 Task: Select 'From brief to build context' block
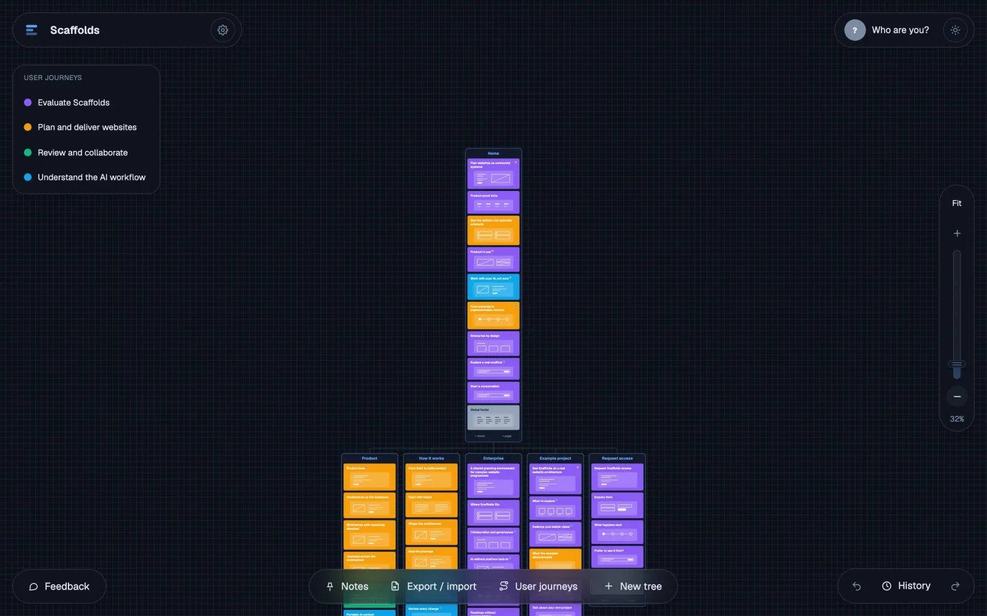click(x=431, y=477)
